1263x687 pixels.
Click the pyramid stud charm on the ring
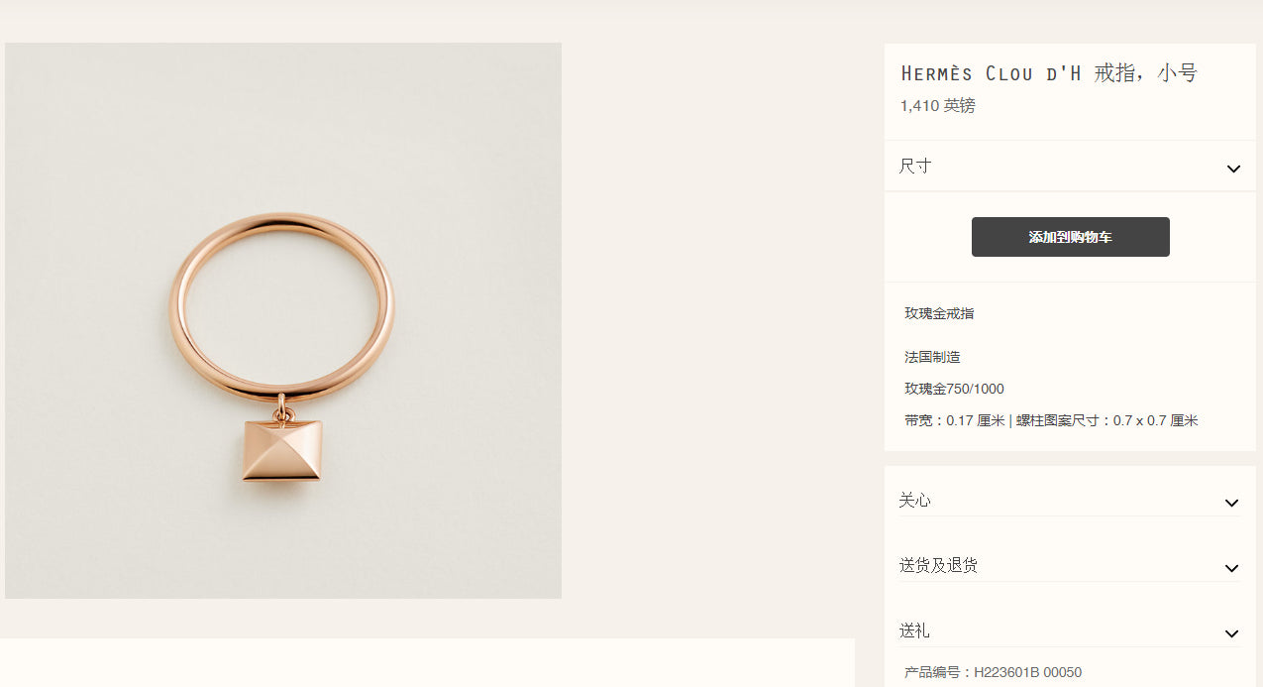[282, 450]
